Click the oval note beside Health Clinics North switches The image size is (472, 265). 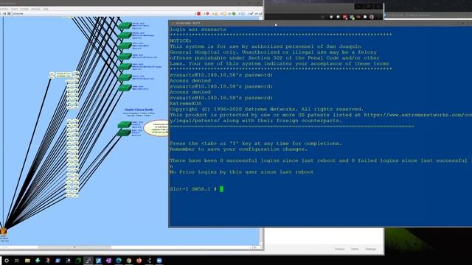coord(156,128)
